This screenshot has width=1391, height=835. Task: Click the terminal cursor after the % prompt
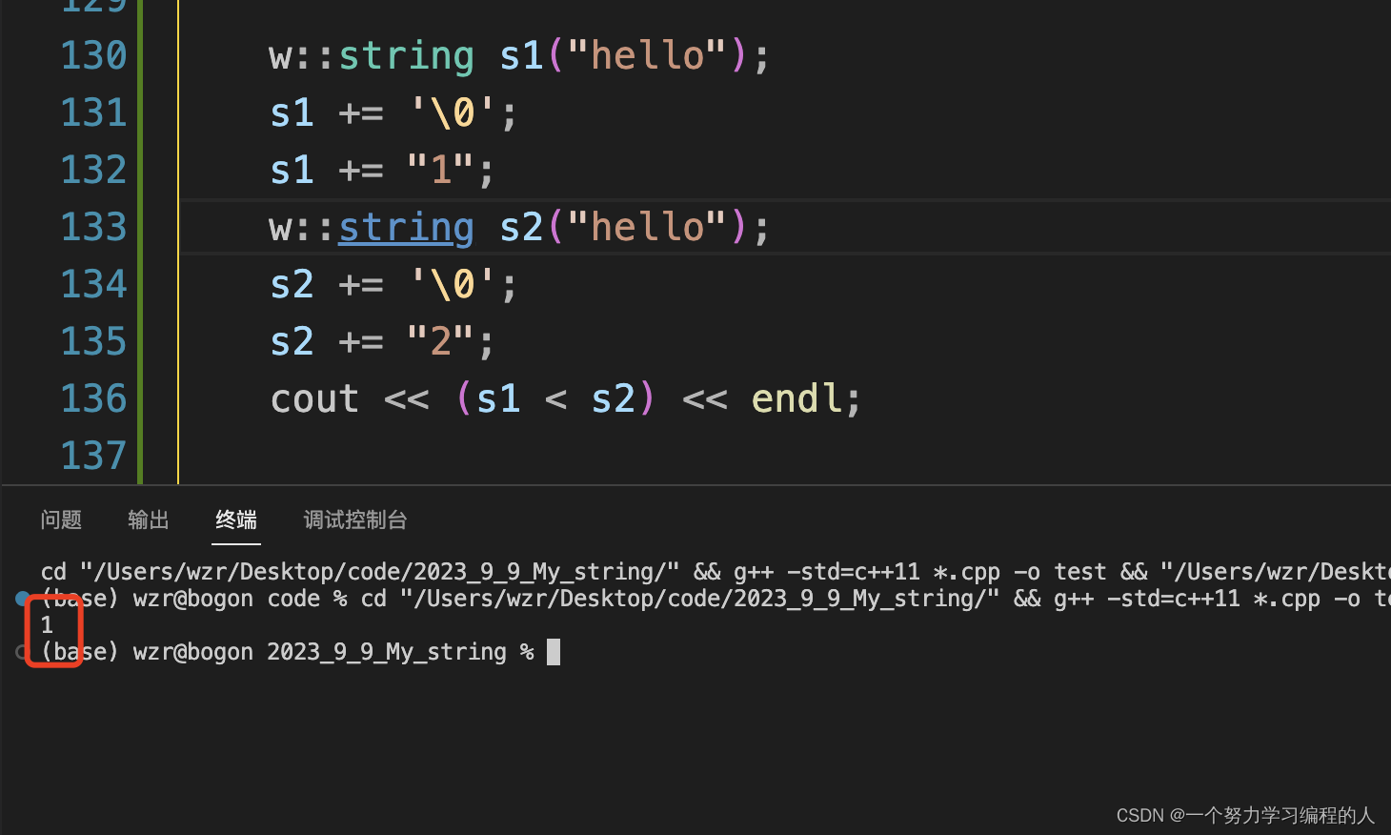[x=554, y=652]
